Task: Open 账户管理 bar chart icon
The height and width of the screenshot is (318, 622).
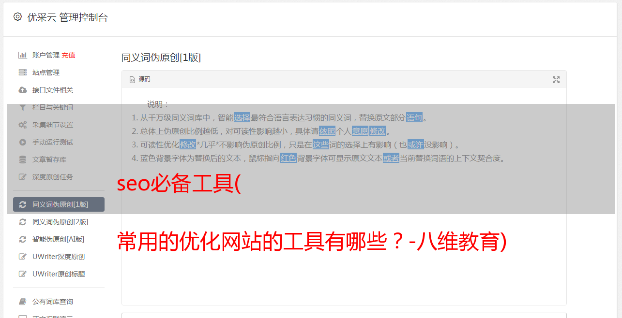Action: (22, 55)
